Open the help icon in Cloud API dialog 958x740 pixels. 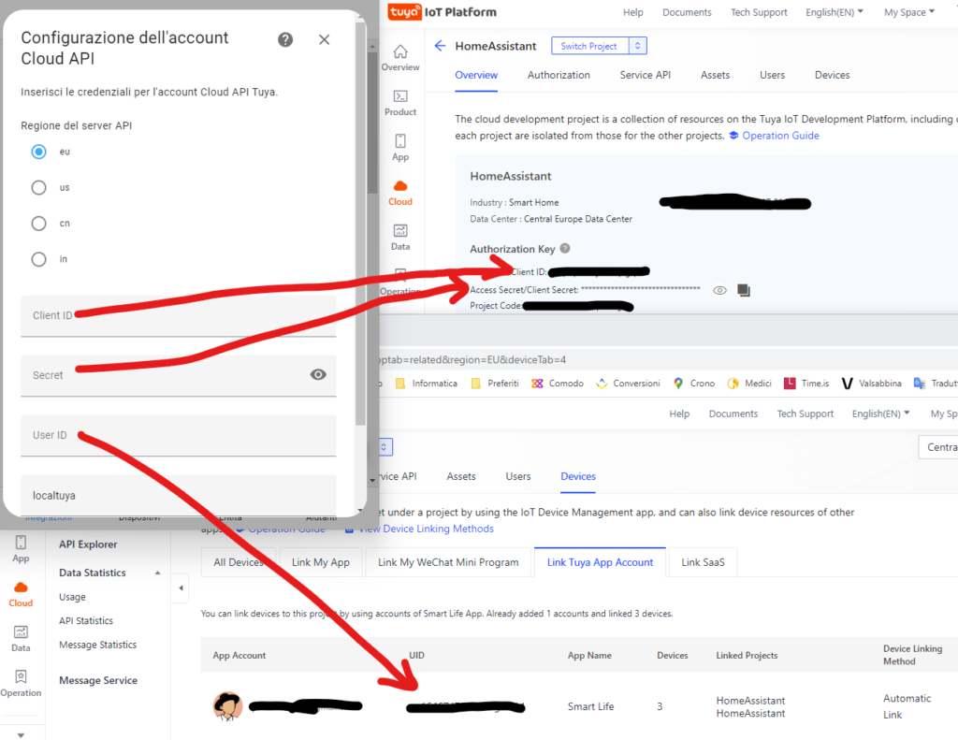pos(284,39)
